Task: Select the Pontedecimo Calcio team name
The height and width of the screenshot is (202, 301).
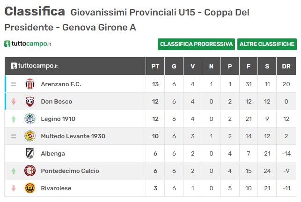Action: coord(70,171)
